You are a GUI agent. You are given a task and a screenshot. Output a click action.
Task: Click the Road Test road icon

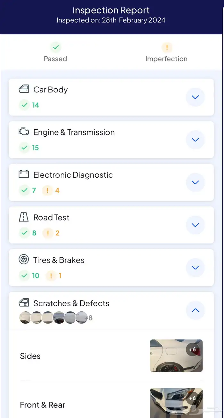(24, 217)
